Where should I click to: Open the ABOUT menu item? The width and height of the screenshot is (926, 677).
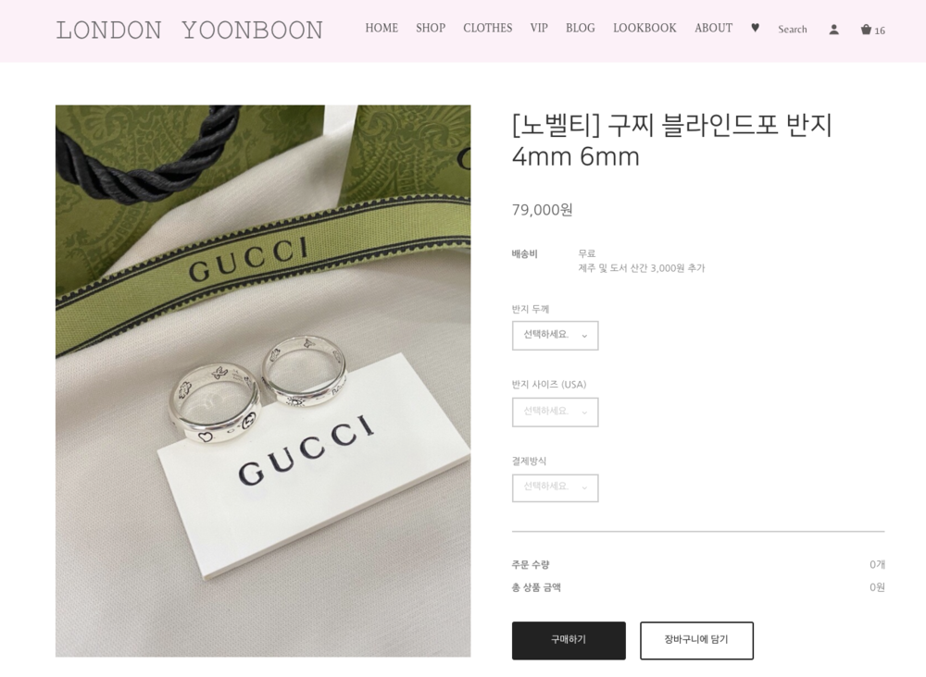coord(713,29)
